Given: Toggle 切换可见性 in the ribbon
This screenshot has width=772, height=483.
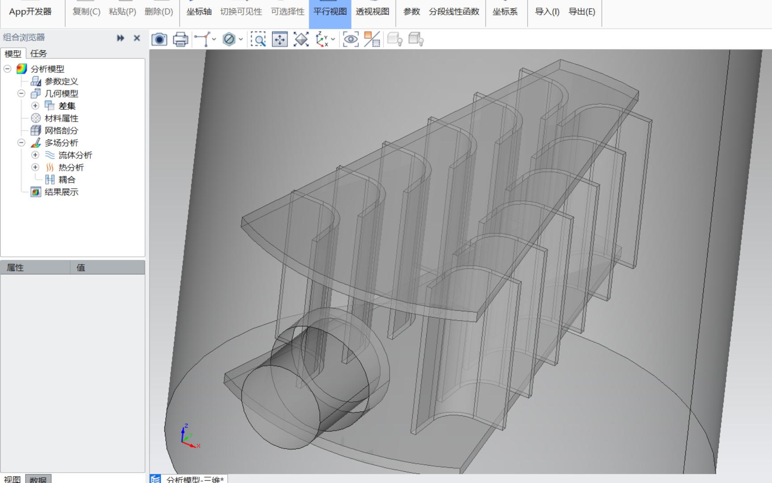Looking at the screenshot, I should point(242,12).
